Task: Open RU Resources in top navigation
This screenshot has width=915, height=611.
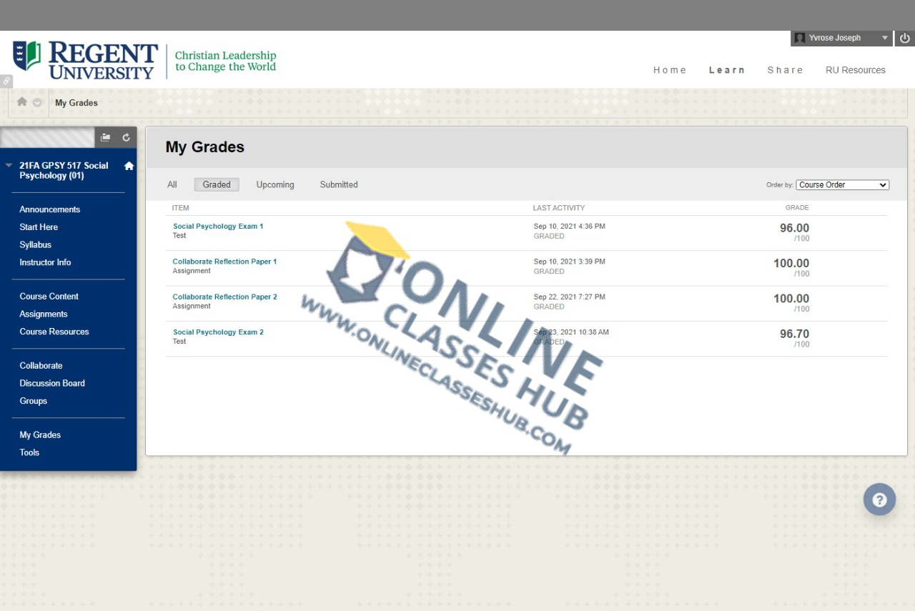Action: tap(855, 70)
